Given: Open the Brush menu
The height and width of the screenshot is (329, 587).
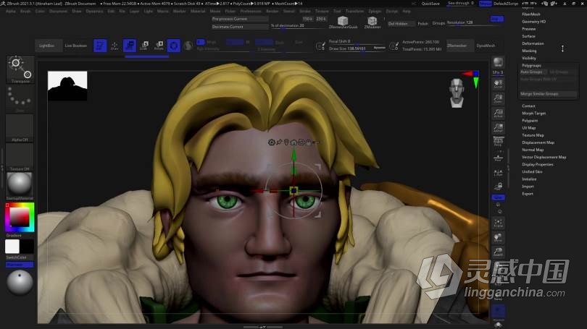Looking at the screenshot, I should pos(25,11).
